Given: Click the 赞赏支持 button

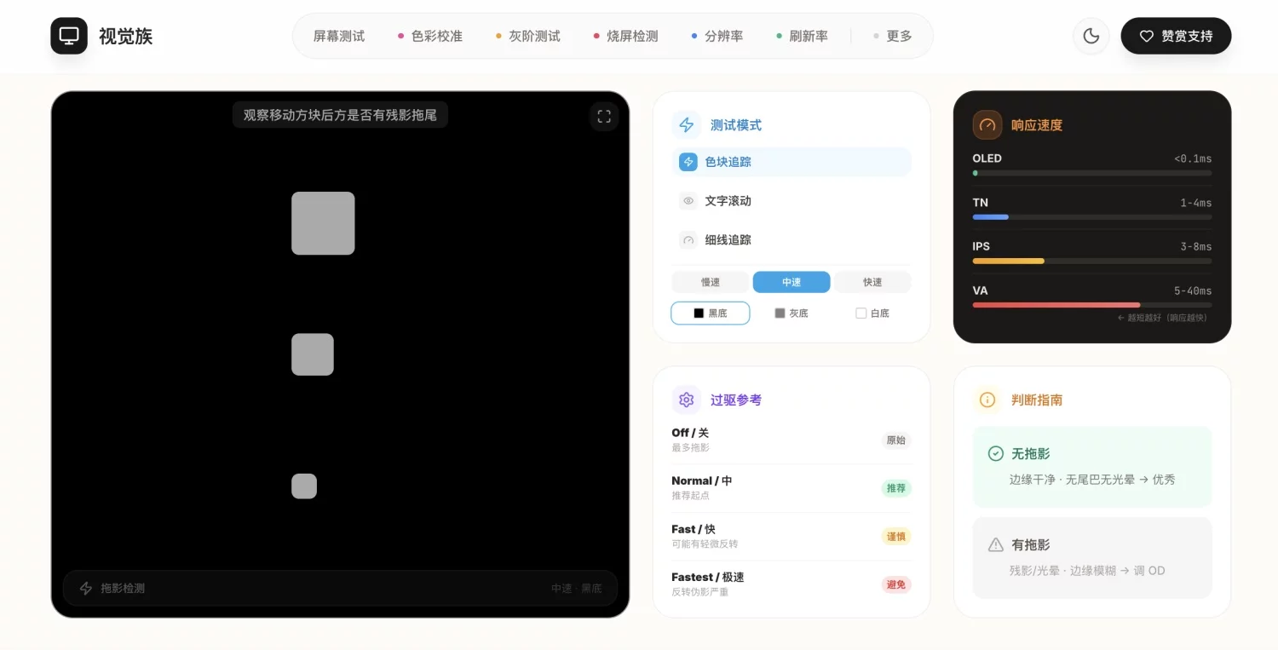Looking at the screenshot, I should (x=1176, y=36).
